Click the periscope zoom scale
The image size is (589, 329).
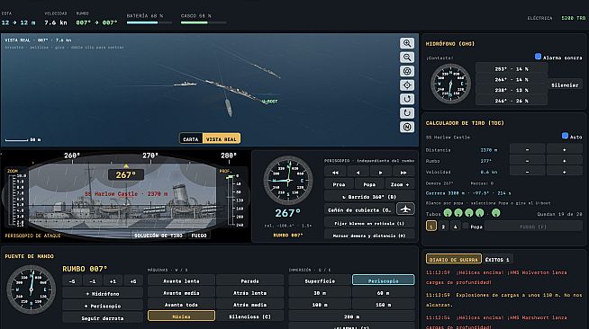[x=17, y=200]
